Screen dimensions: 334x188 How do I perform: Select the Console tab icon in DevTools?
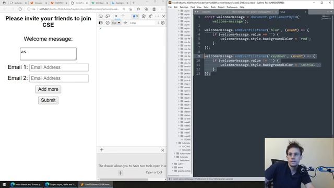pos(116,16)
